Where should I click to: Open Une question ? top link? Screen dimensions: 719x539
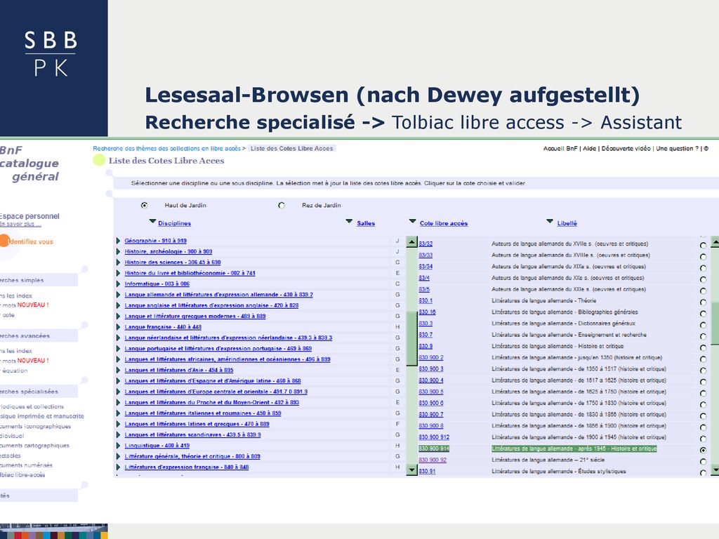678,149
